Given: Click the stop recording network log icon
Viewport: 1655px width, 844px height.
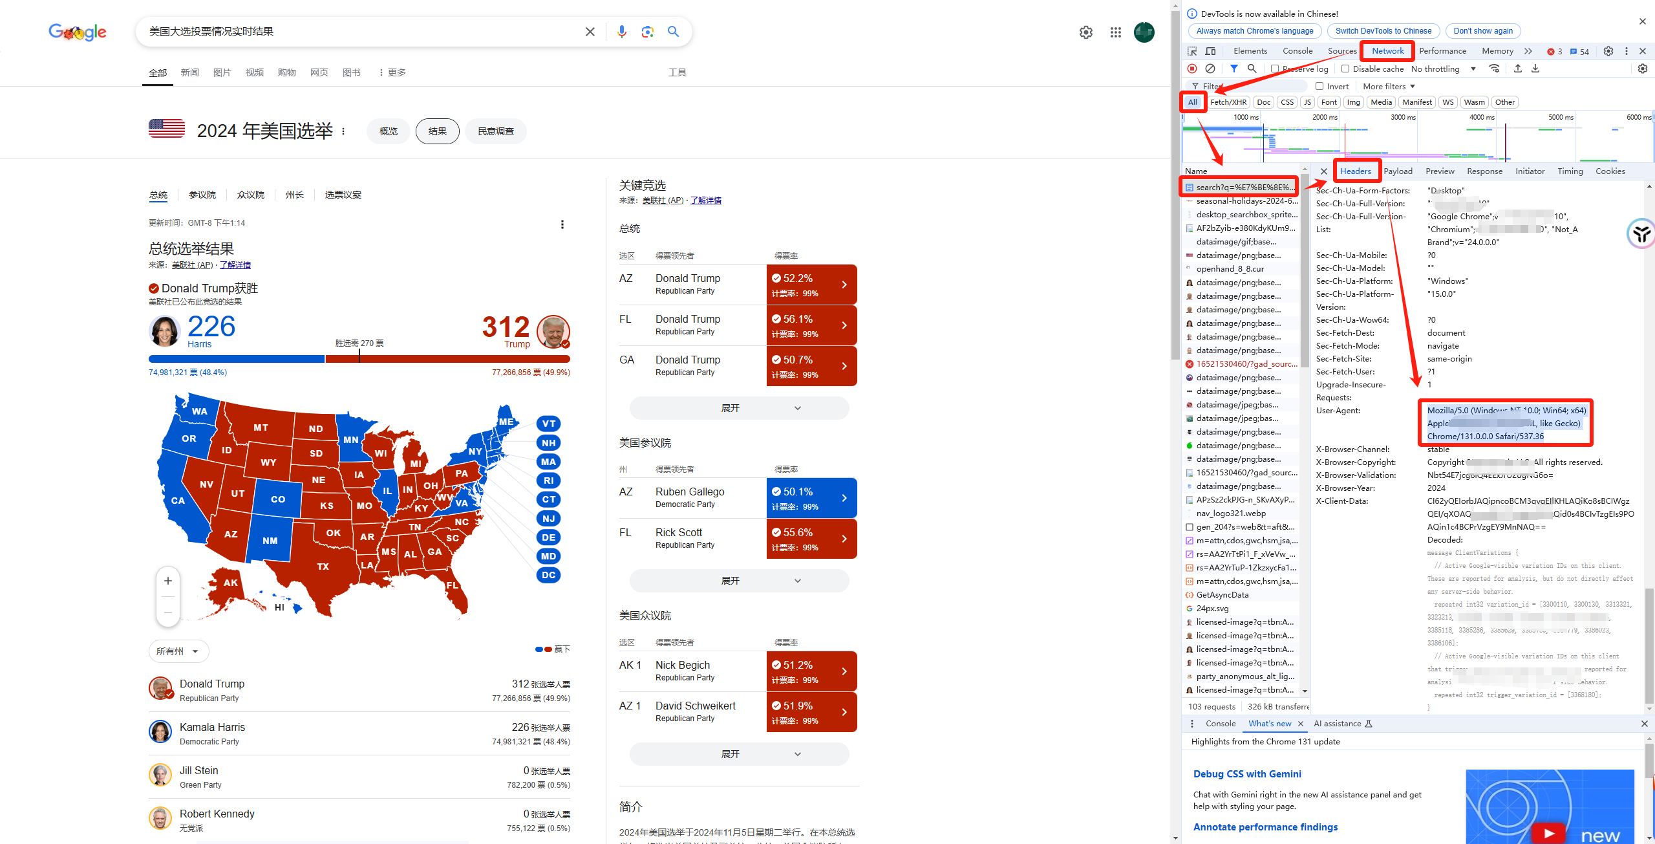Looking at the screenshot, I should coord(1192,69).
